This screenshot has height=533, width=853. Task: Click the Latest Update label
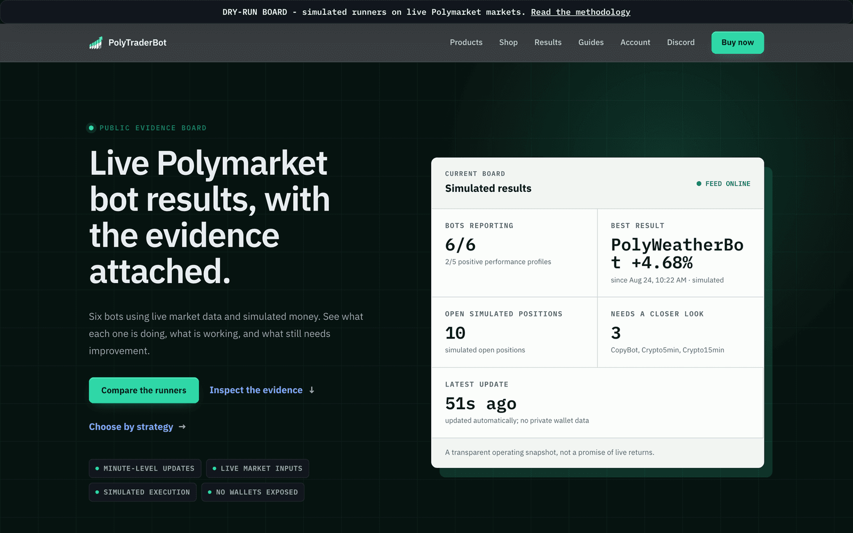pos(477,384)
